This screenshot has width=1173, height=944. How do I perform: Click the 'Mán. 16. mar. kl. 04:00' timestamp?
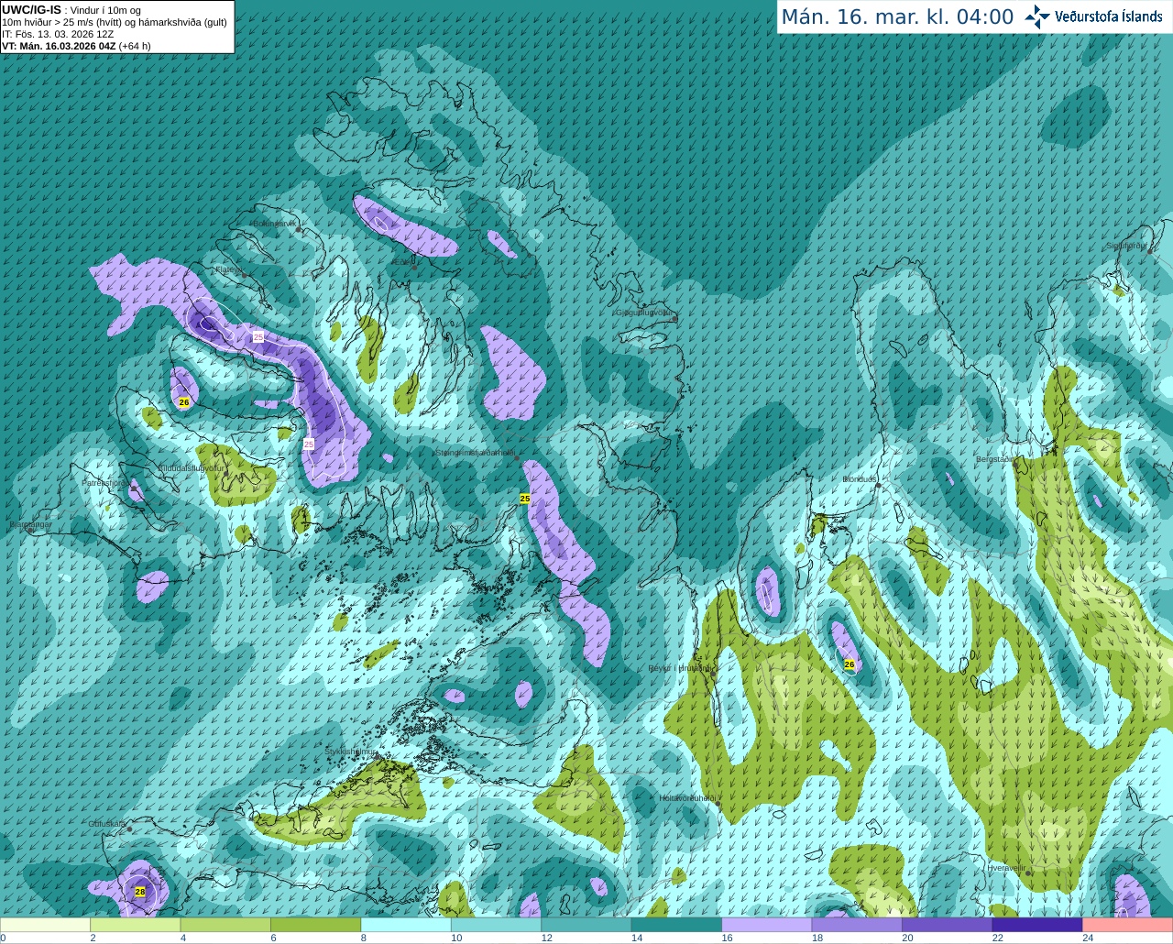[x=897, y=17]
